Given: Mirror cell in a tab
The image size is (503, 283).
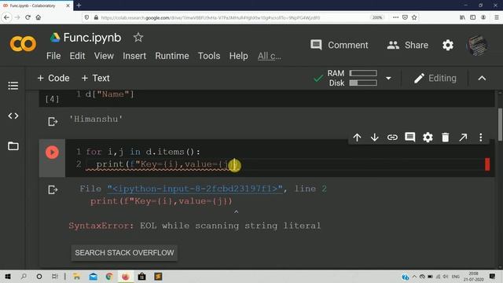Looking at the screenshot, I should [463, 138].
